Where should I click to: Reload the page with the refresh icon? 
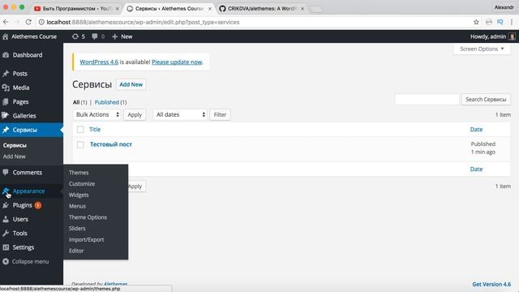click(x=28, y=22)
